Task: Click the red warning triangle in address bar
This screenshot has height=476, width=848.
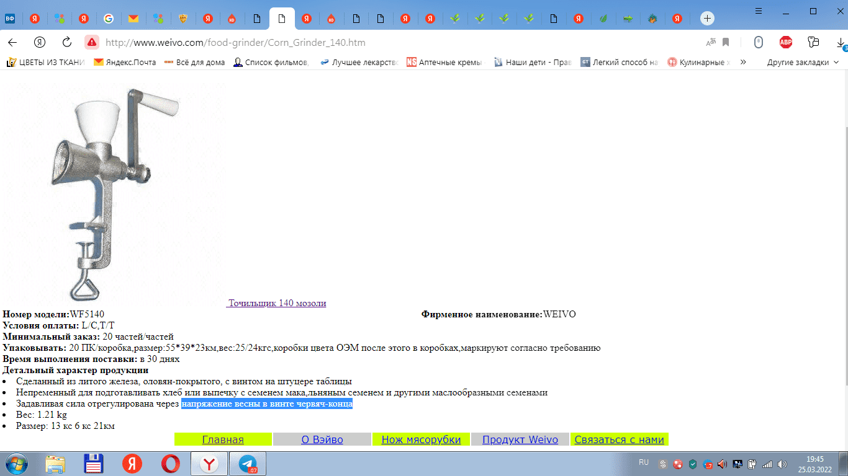Action: 91,42
